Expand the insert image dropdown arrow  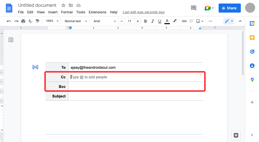[x=202, y=21]
